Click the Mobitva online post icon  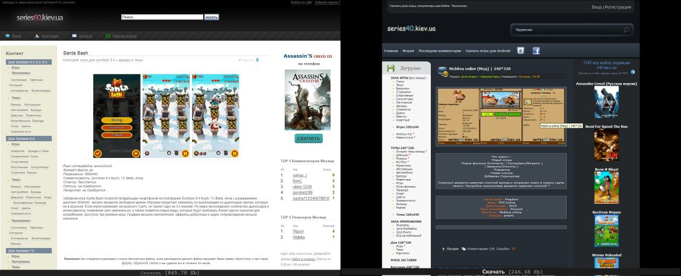pos(442,71)
